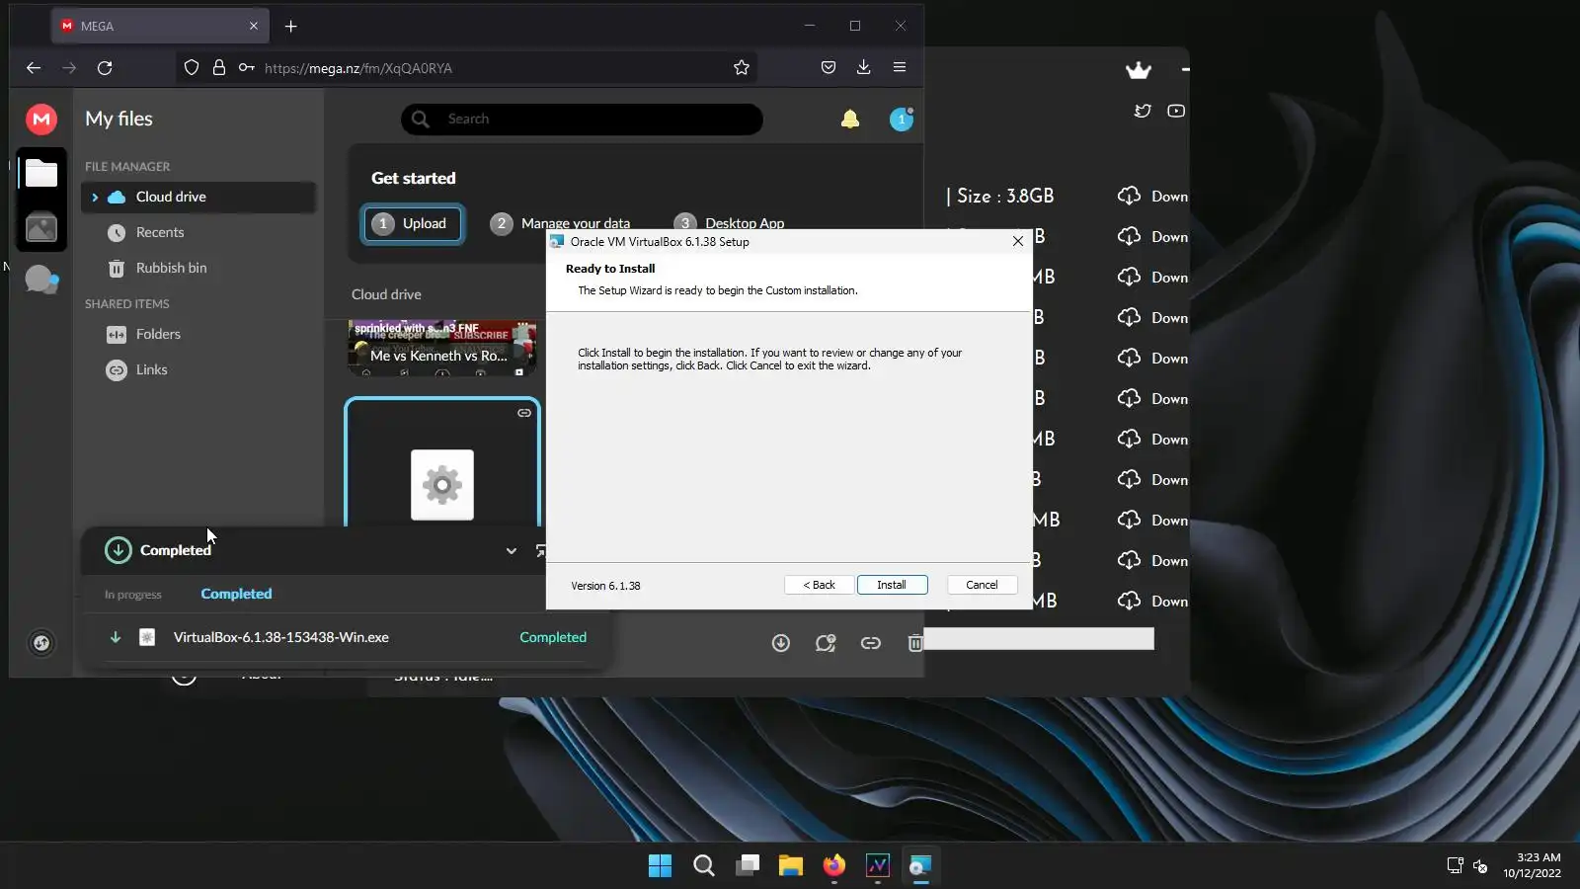Click the share icon in the MEGA bottom toolbar

(826, 643)
